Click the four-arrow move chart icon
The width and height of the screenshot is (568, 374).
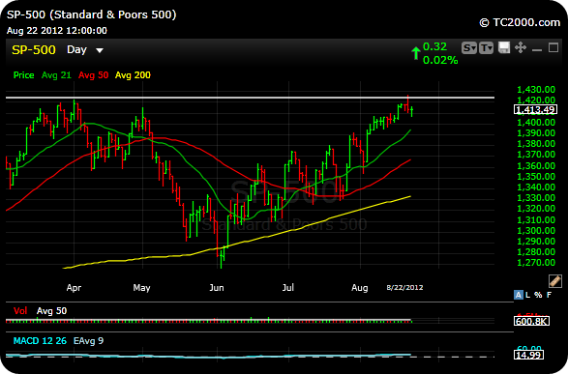(521, 47)
